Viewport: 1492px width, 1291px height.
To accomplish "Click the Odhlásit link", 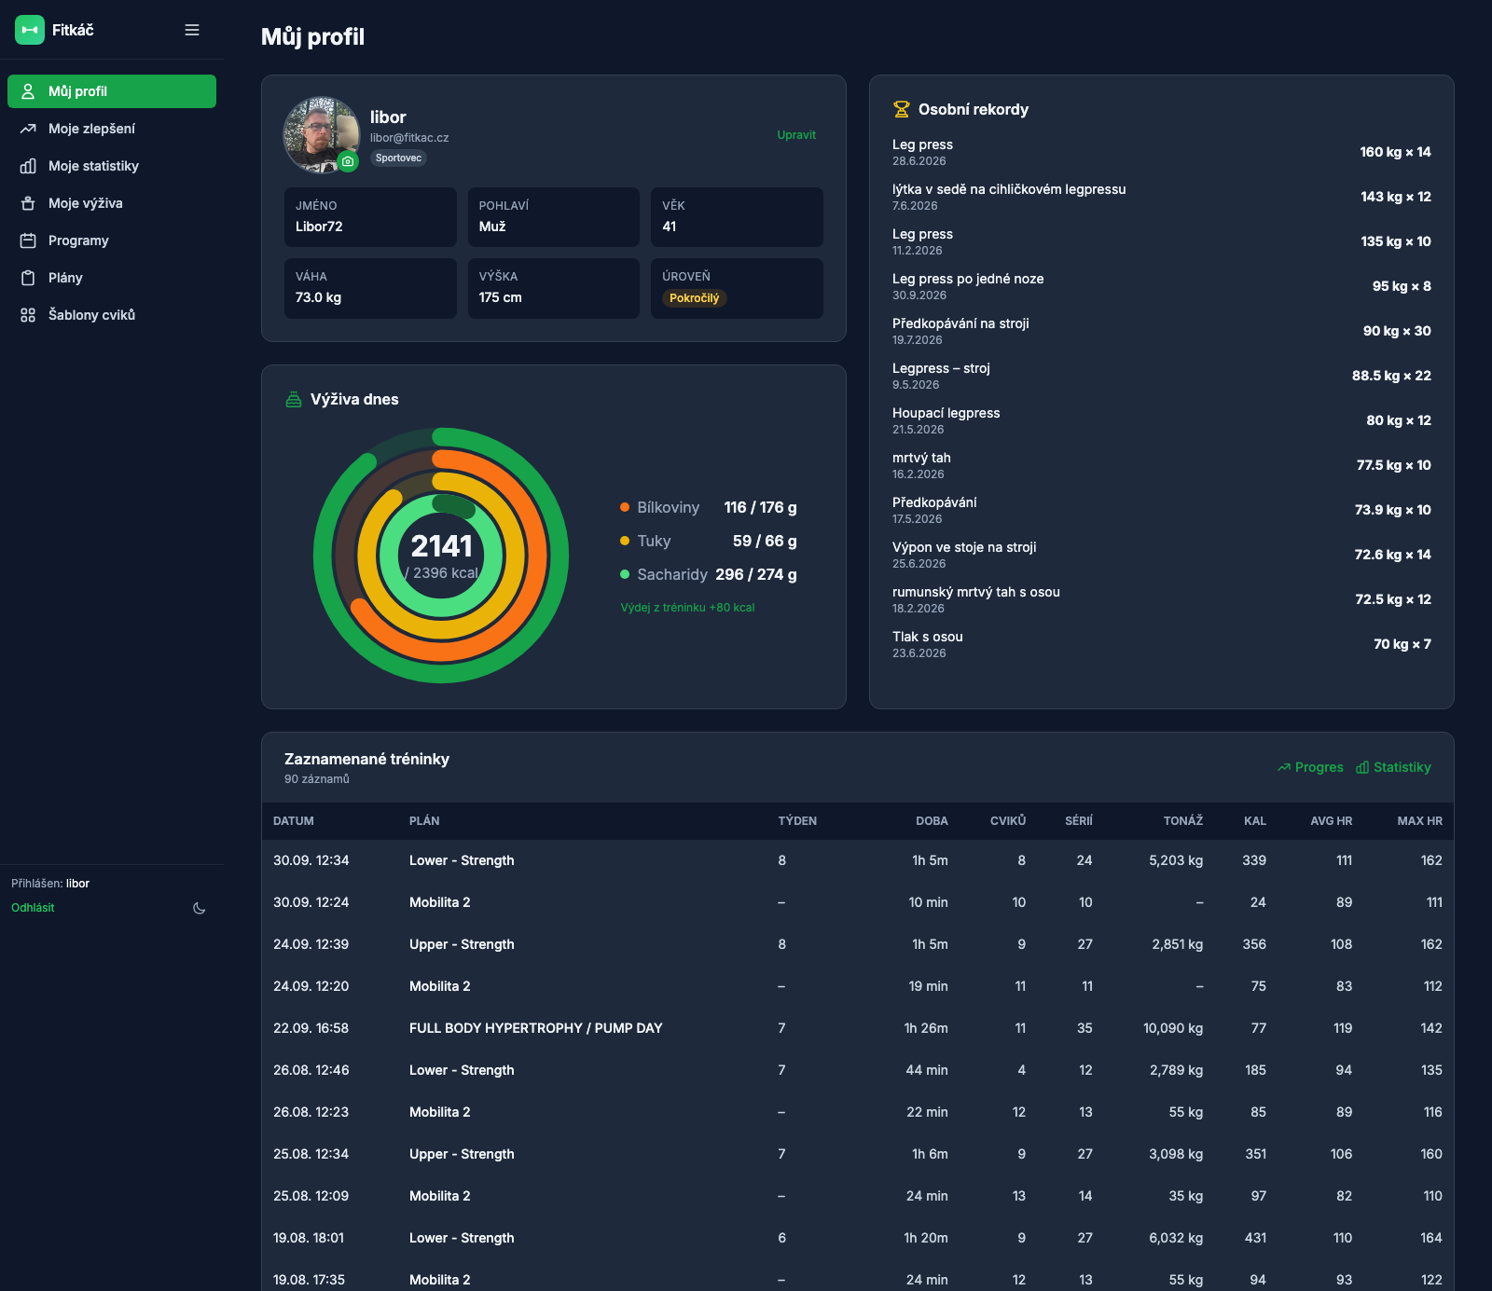I will [x=33, y=908].
